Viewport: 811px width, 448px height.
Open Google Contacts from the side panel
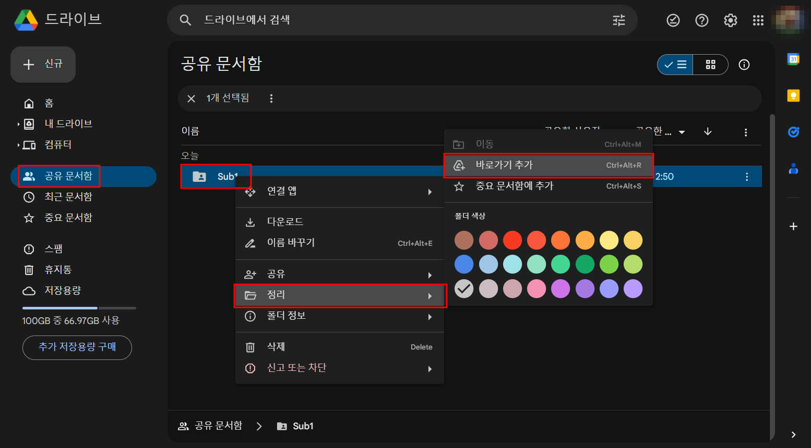[793, 168]
